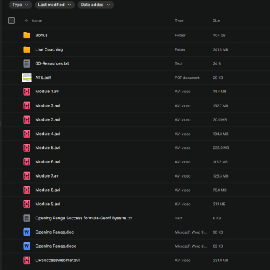Click the Module 1.avi video icon
Screen dimensions: 270x270
(27, 92)
